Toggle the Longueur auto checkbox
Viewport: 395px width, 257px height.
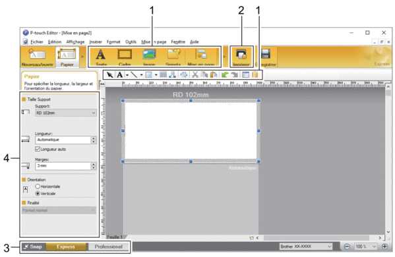coord(38,149)
